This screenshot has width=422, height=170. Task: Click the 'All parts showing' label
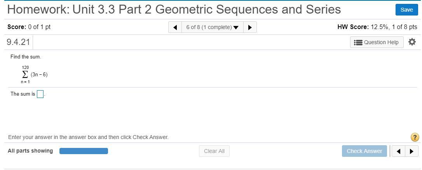[x=30, y=151]
